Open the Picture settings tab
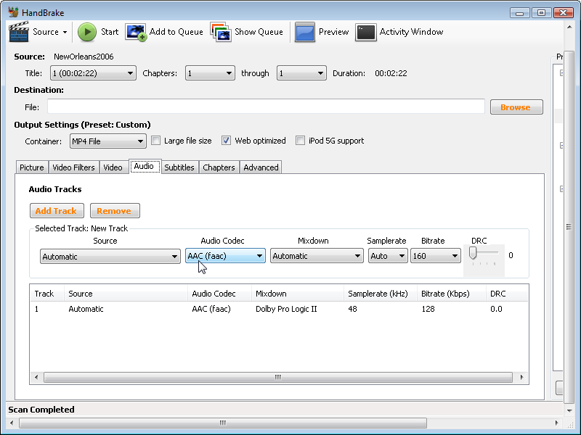Screen dimensions: 581x435 pos(31,167)
